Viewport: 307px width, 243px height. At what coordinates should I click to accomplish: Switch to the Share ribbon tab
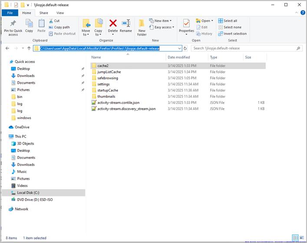(44, 13)
